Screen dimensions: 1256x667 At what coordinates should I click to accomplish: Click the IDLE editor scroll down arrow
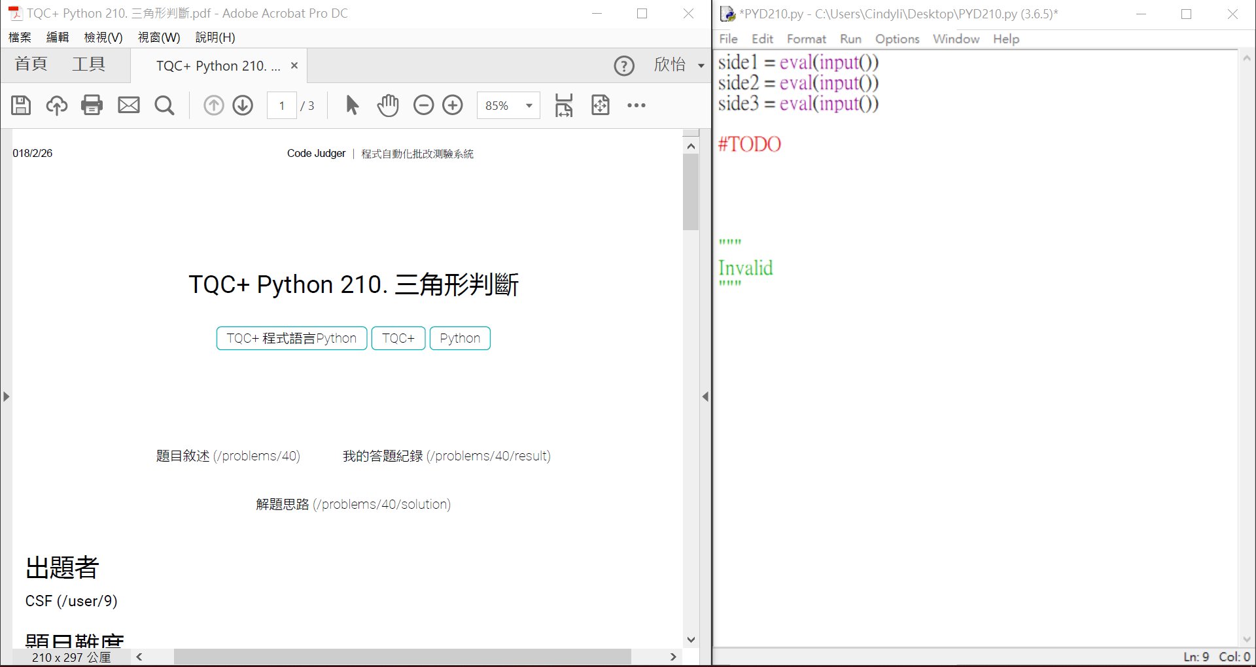(x=1246, y=639)
